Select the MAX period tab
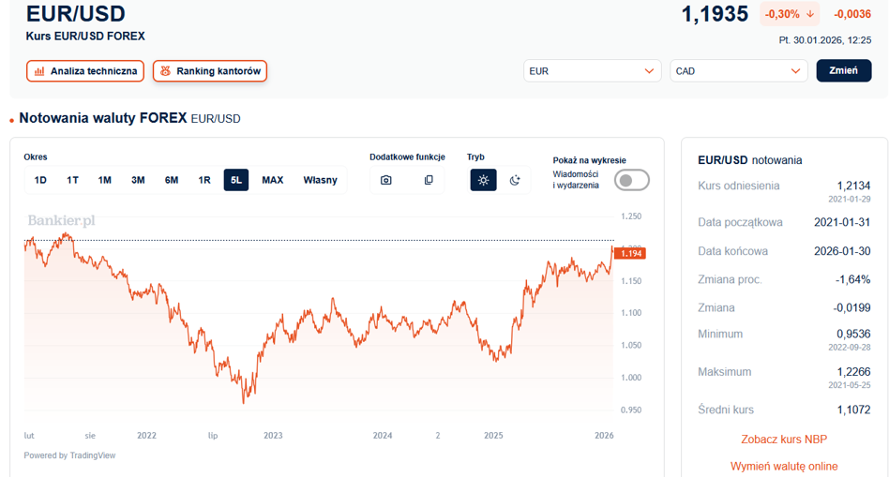The image size is (889, 477). coord(272,180)
